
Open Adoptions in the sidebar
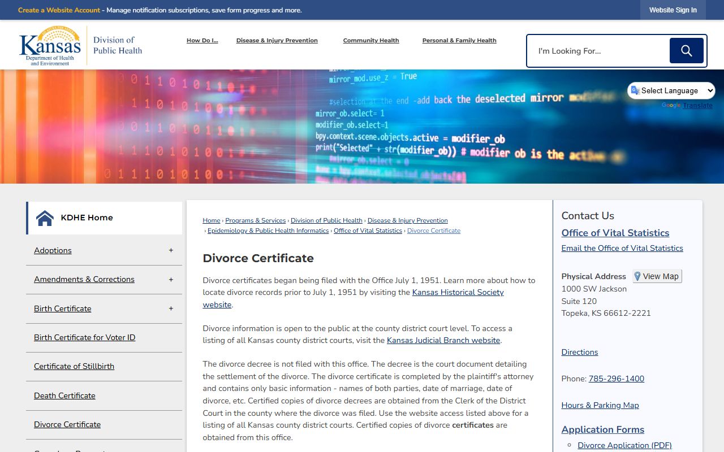tap(53, 250)
